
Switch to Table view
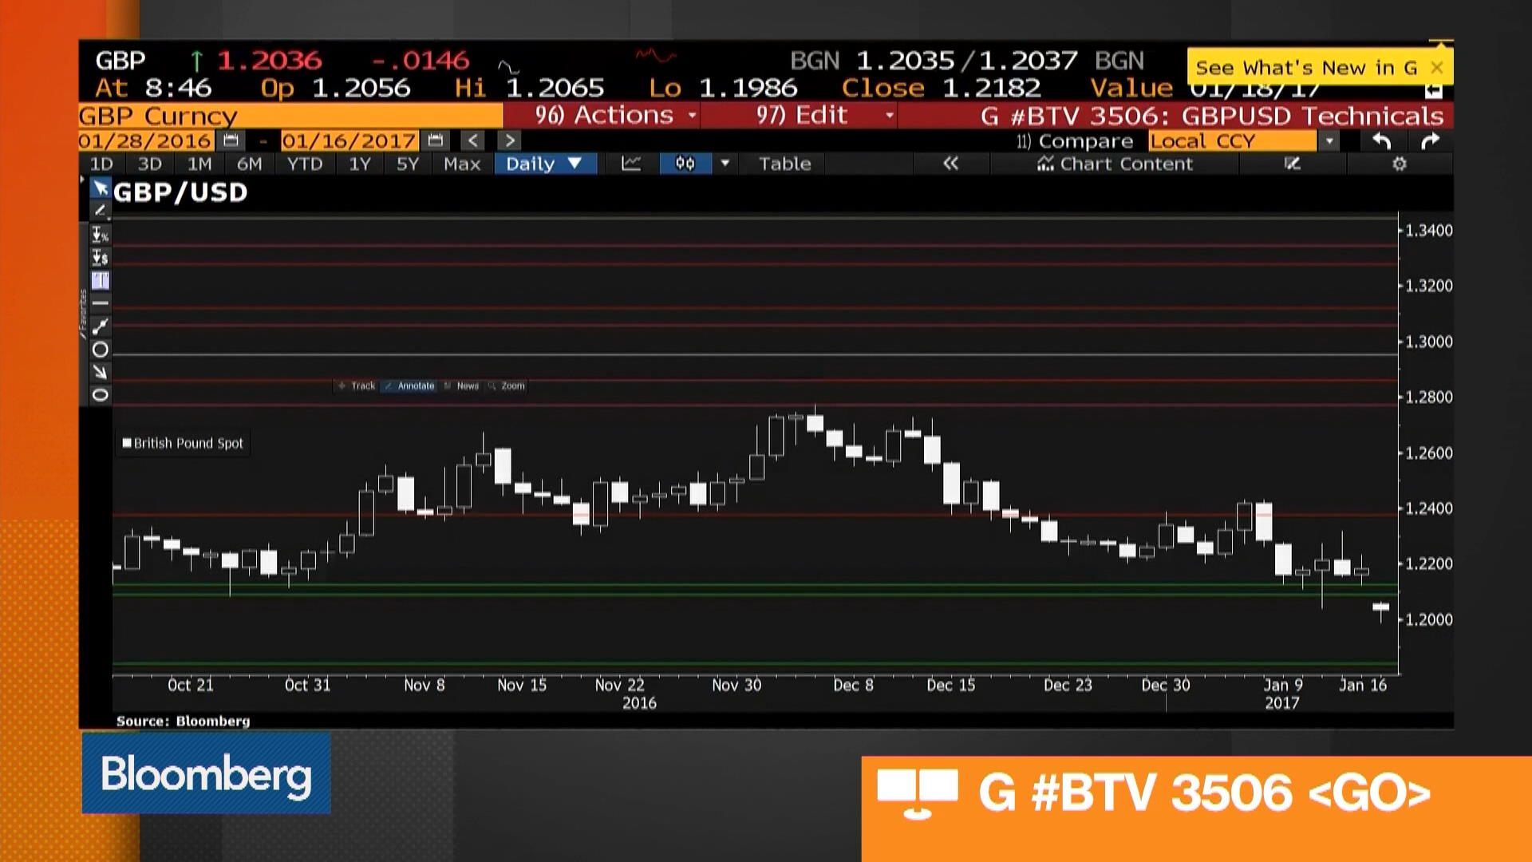pyautogui.click(x=784, y=164)
